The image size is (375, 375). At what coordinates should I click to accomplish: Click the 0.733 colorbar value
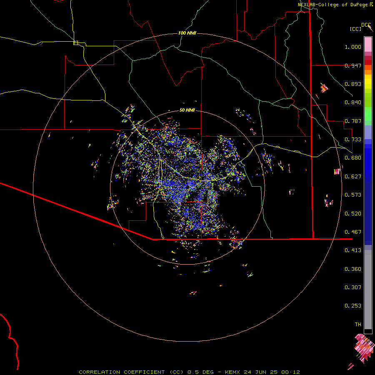pos(353,140)
